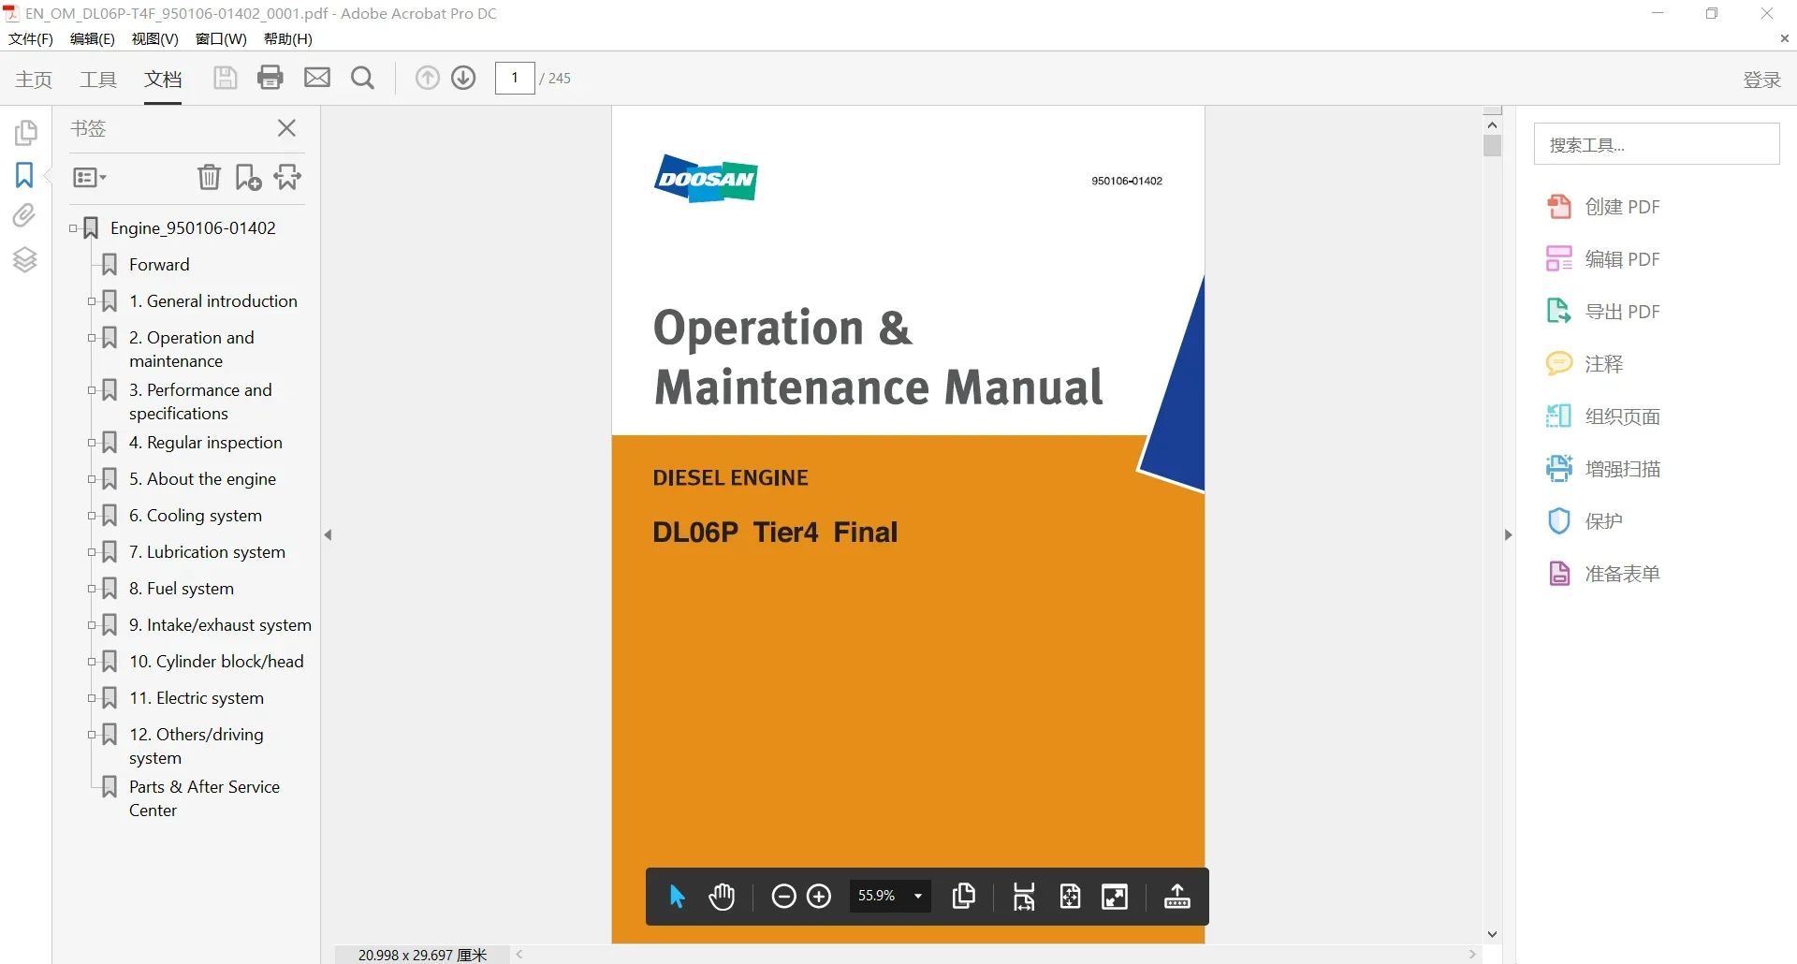Open the Protect tool
The image size is (1797, 964).
(x=1585, y=521)
